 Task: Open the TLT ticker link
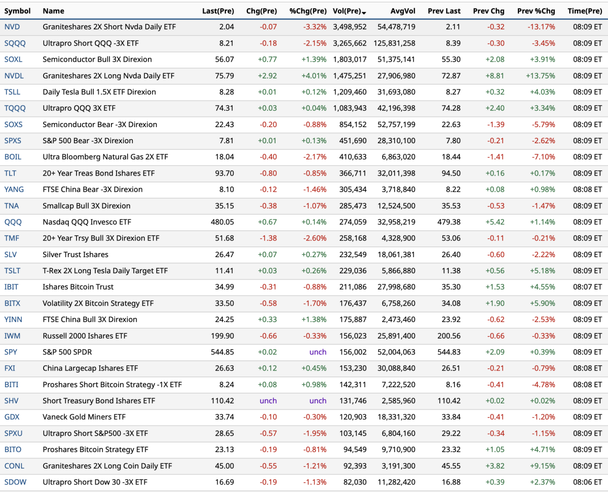[10, 173]
